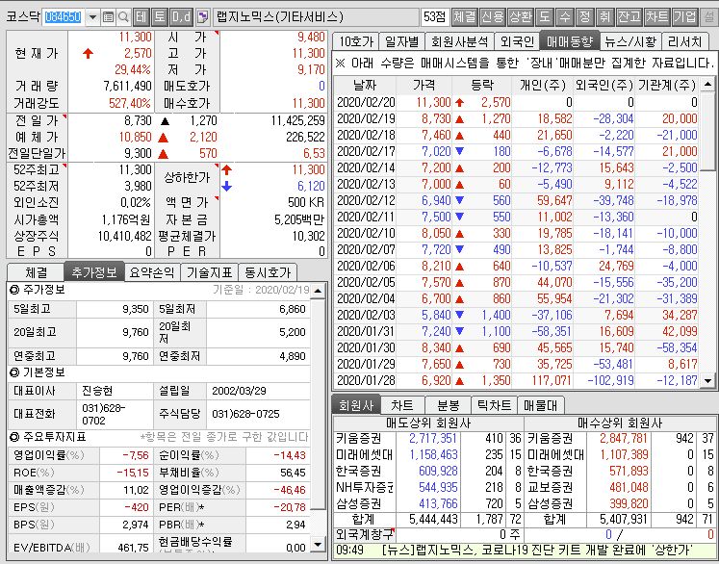Viewport: 719px width, 564px height.
Task: Click the 날짜 column header
Action: tap(365, 85)
